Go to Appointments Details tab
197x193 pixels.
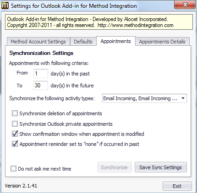tap(162, 42)
